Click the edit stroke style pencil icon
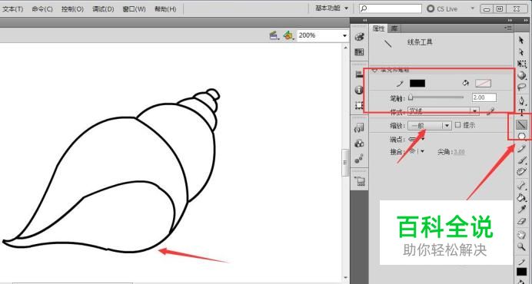Viewport: 532px width, 284px height. click(490, 111)
